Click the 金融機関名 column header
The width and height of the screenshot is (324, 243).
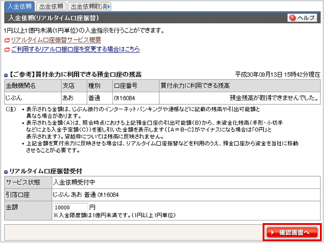coord(20,86)
